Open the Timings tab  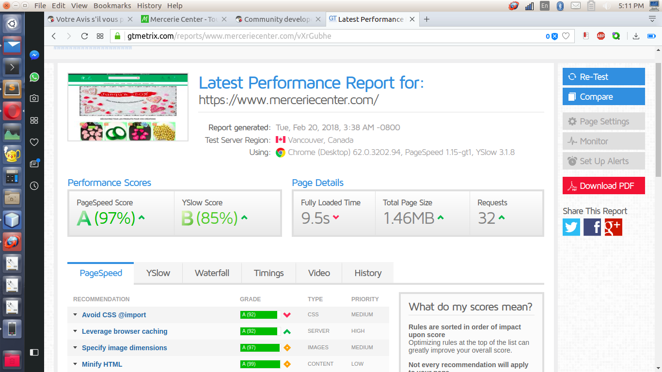pyautogui.click(x=268, y=273)
